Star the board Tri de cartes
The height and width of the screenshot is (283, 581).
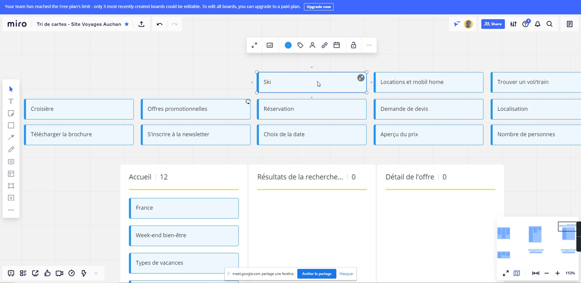[x=127, y=24]
